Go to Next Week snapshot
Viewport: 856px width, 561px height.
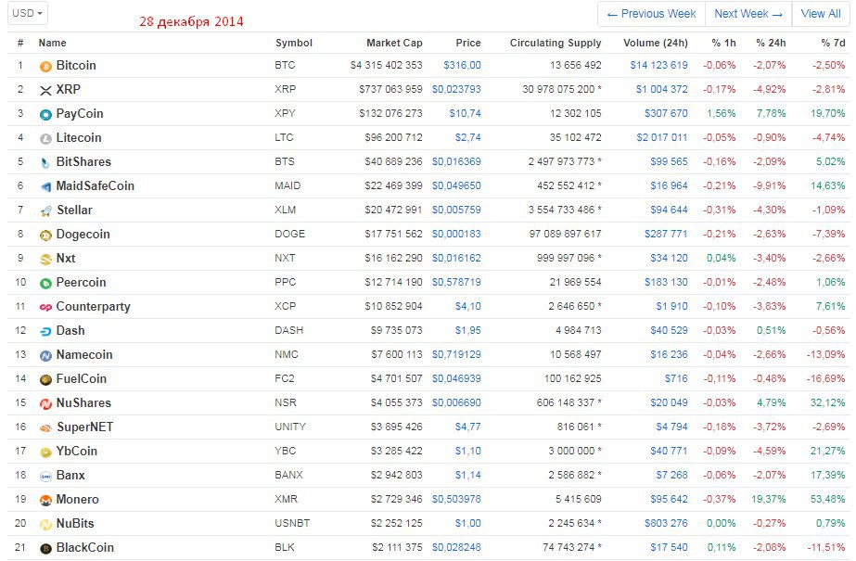[x=747, y=14]
